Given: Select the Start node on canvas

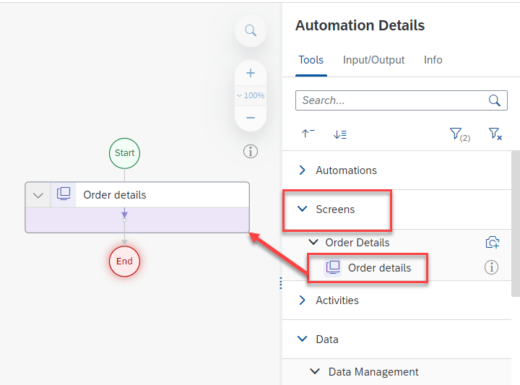Looking at the screenshot, I should [124, 153].
